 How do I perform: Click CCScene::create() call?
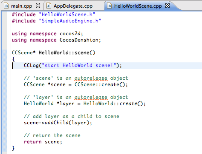click(x=101, y=84)
